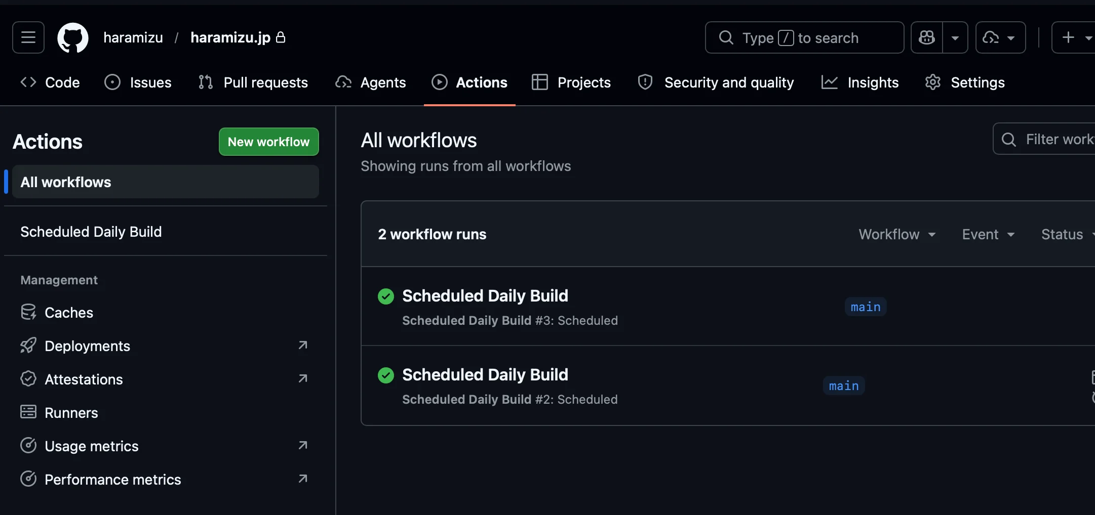Open the haramizu.jp repository link
Screen dimensions: 1095x515
[230, 37]
